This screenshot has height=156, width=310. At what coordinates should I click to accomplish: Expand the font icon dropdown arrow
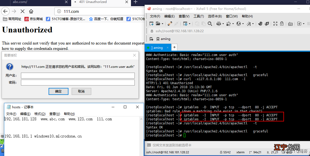pos(253,24)
